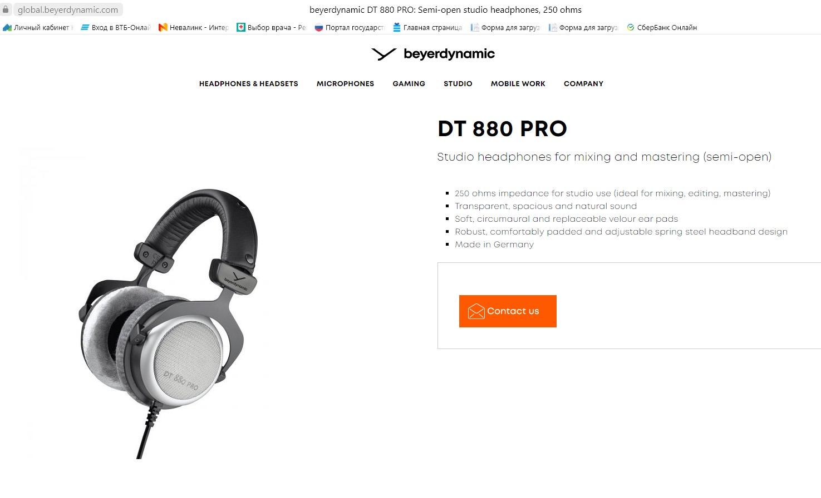
Task: Open the Личный кабинет bookmark
Action: [x=38, y=27]
